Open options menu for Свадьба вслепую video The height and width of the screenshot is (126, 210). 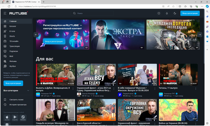(x=73, y=124)
